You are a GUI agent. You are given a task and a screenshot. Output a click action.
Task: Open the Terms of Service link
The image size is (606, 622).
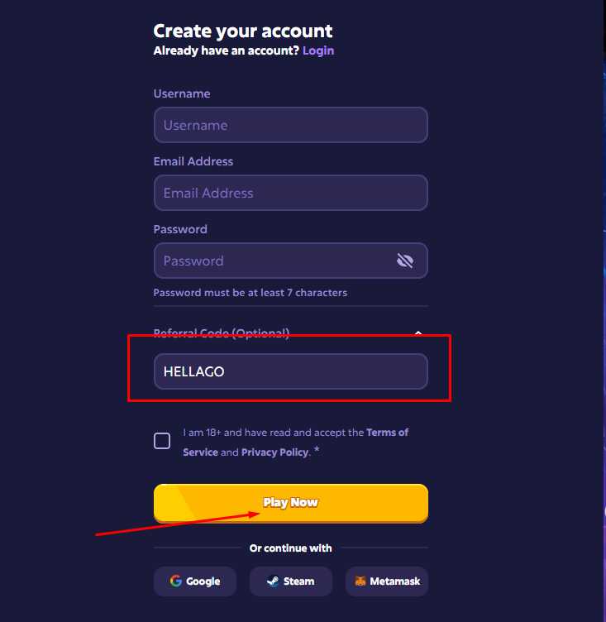(387, 433)
